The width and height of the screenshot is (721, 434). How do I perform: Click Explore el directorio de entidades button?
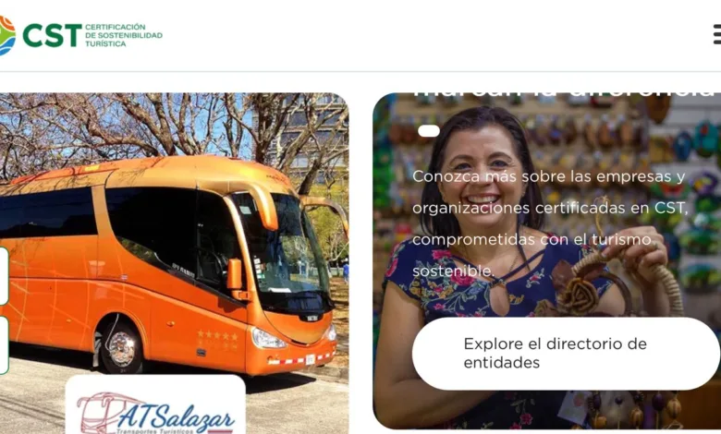point(566,354)
